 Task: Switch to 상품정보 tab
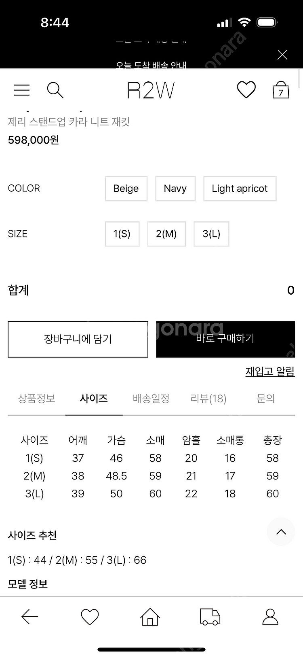(x=36, y=399)
